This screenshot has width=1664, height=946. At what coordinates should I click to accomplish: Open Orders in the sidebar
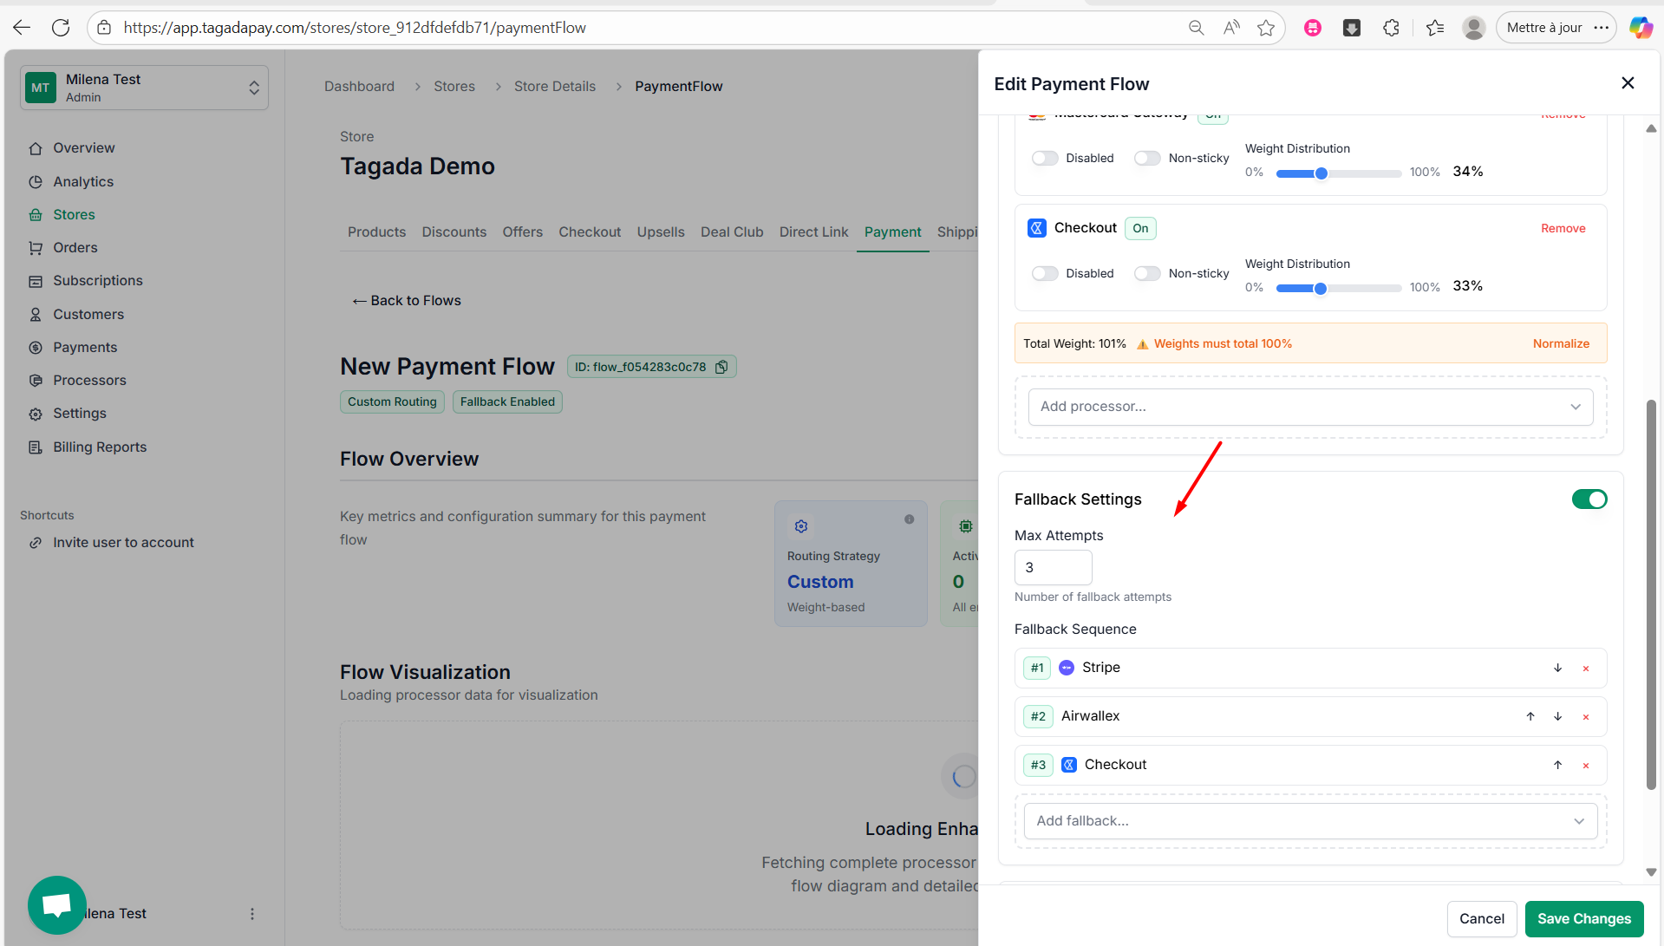[75, 248]
